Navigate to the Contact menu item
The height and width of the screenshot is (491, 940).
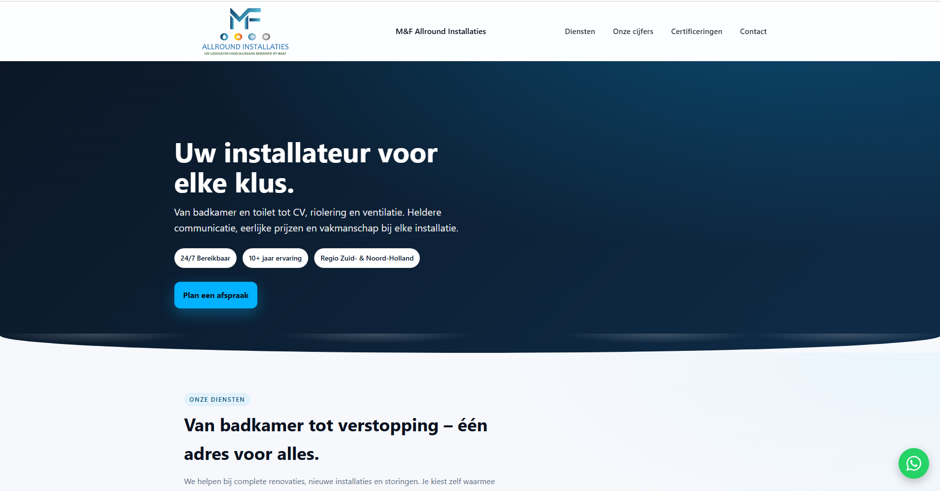coord(753,31)
